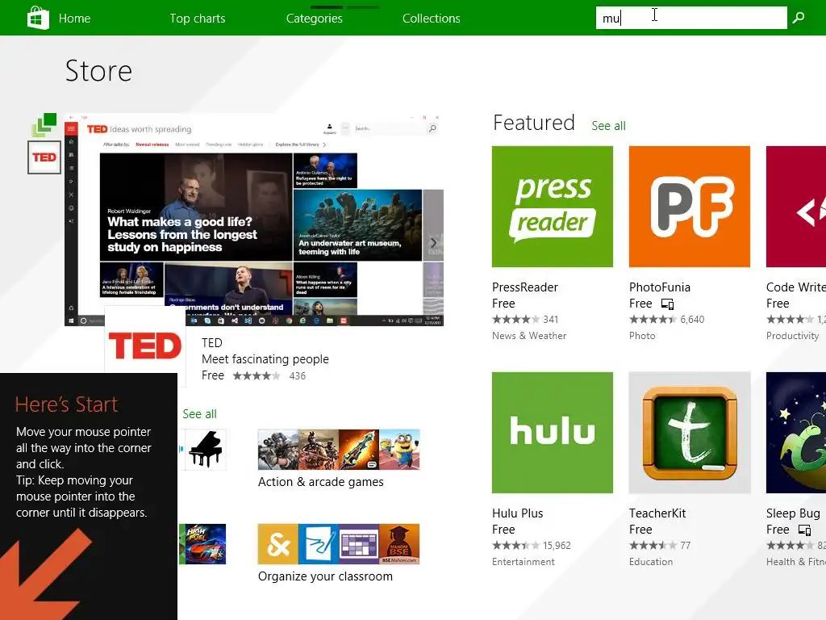Open the PhotoFunia PF app tile
The height and width of the screenshot is (620, 826).
690,207
